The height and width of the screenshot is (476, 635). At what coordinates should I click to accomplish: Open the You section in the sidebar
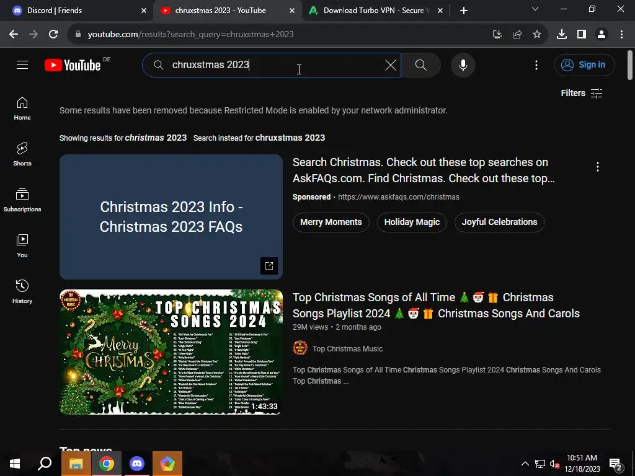click(x=22, y=245)
